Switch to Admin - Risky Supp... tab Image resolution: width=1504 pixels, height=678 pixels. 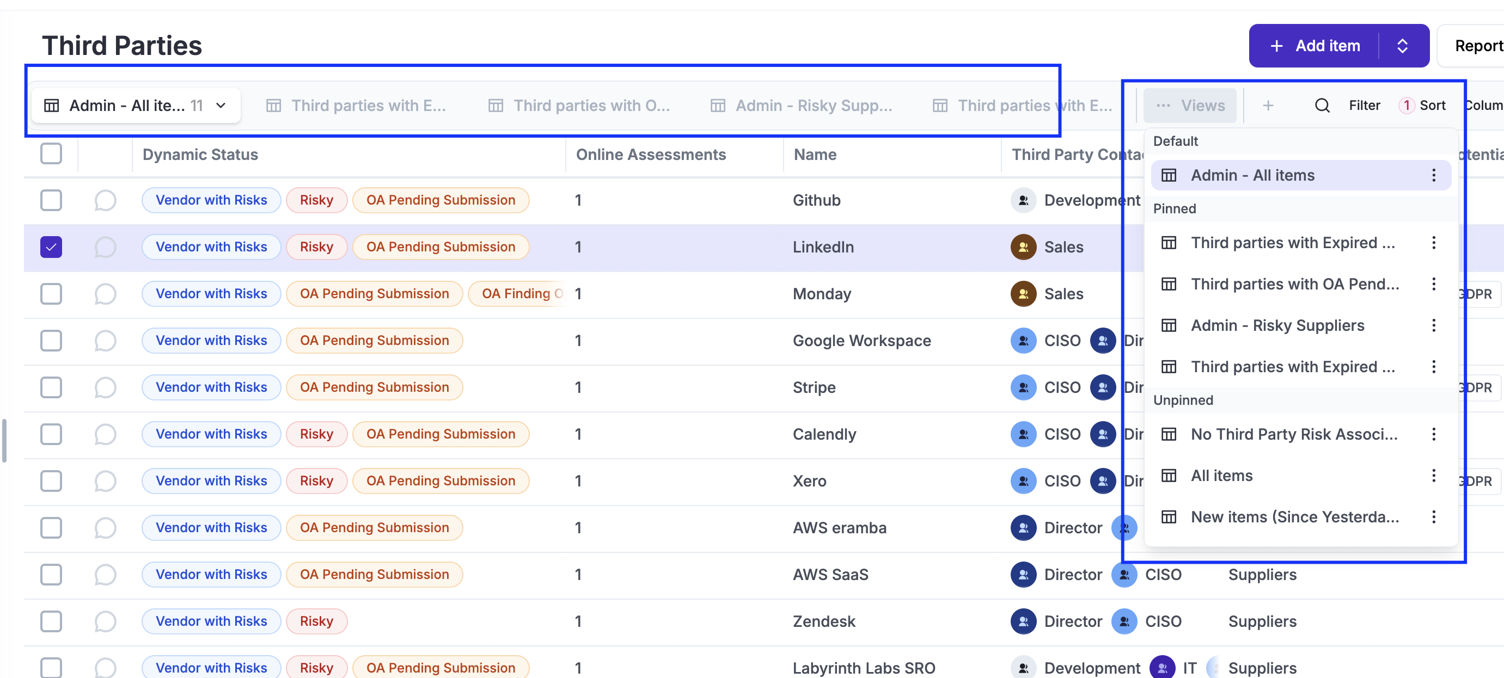[x=801, y=106]
